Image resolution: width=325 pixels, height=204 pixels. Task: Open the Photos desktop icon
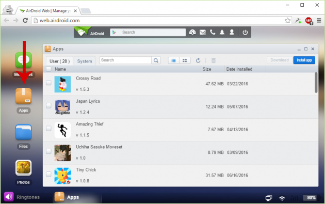point(23,168)
